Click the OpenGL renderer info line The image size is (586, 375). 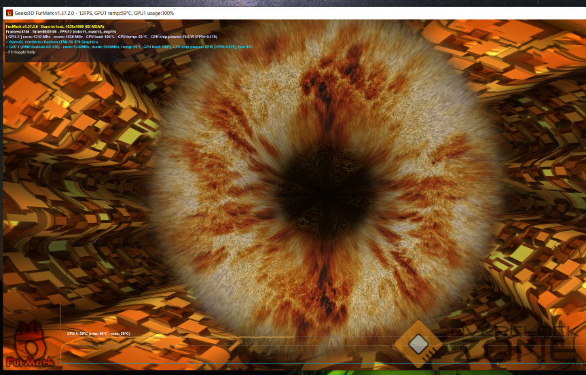[52, 41]
